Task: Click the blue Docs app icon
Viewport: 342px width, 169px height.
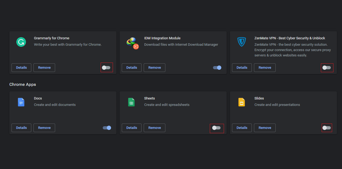Action: point(21,102)
